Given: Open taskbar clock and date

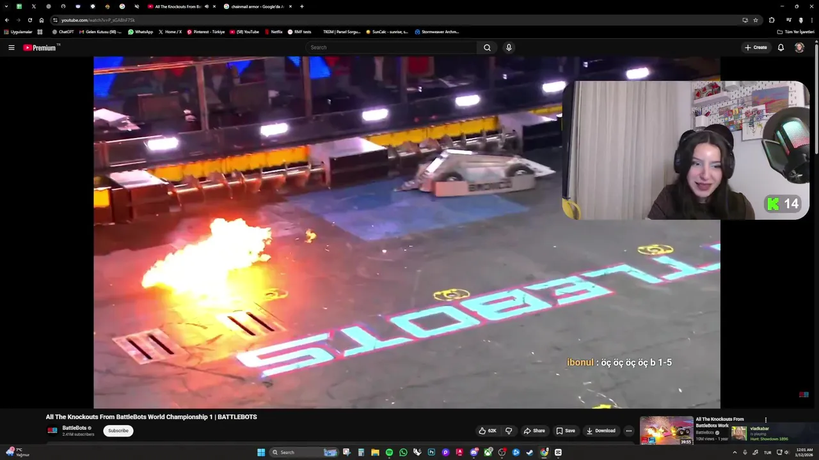Looking at the screenshot, I should [x=804, y=452].
